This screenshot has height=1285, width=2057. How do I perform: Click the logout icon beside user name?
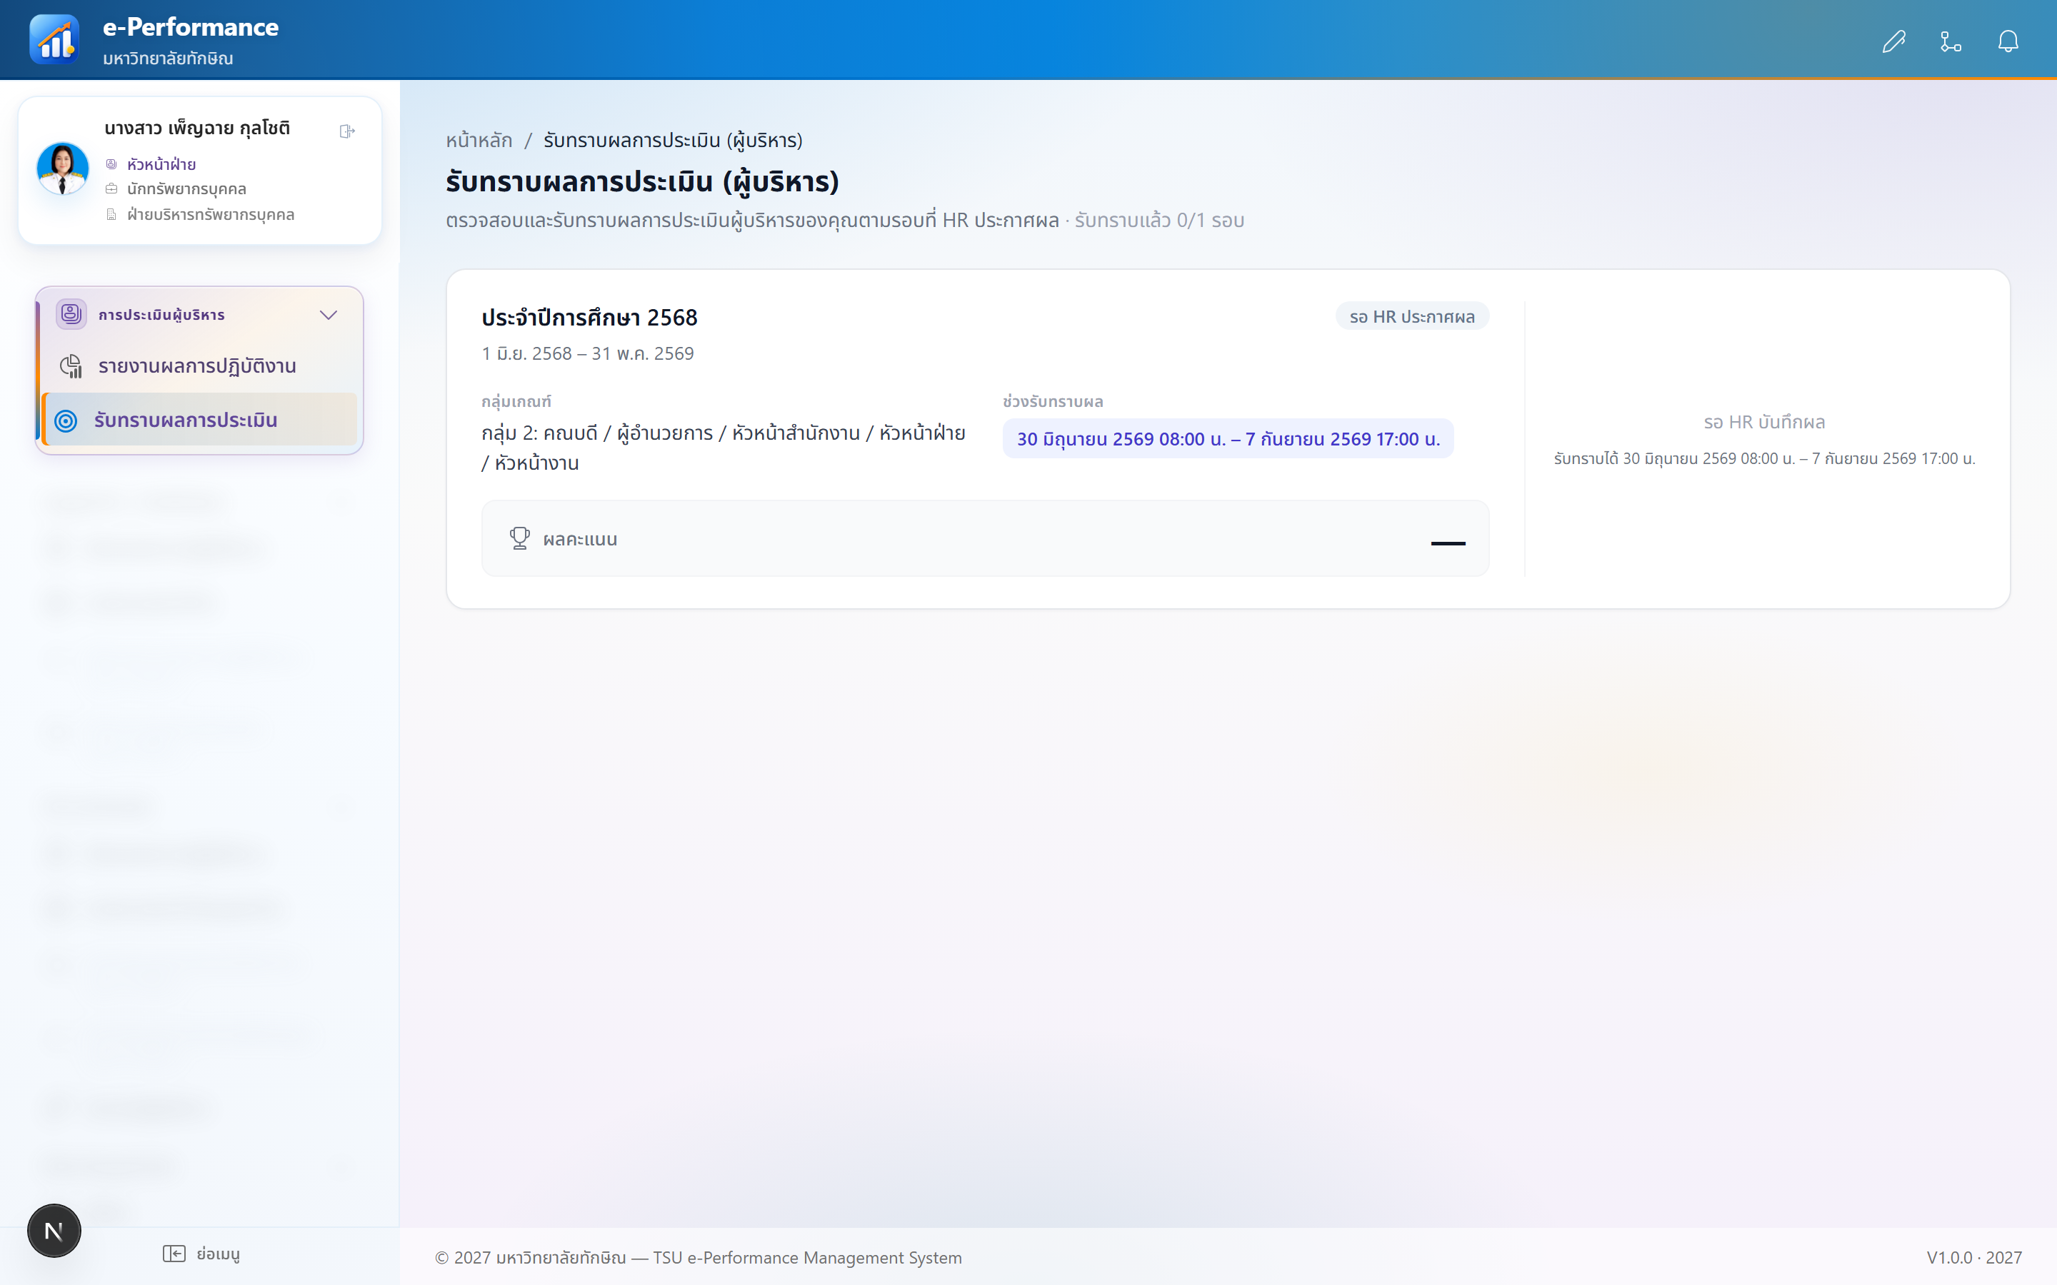tap(347, 131)
